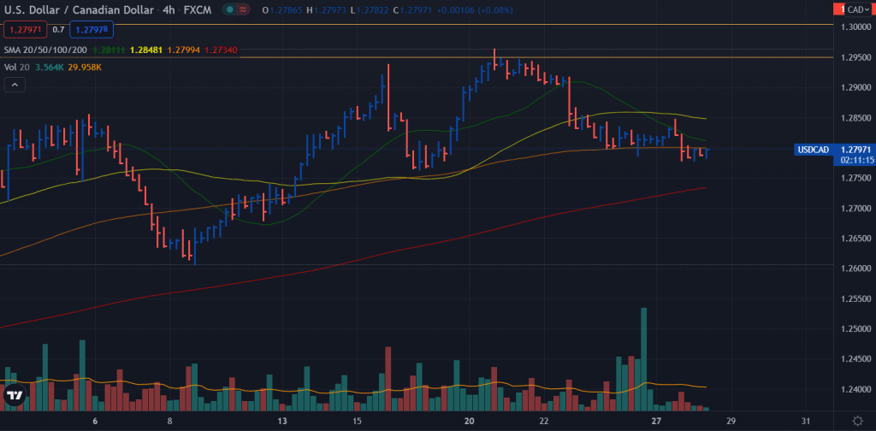Open the CAD currency dropdown
Image resolution: width=876 pixels, height=431 pixels.
859,9
